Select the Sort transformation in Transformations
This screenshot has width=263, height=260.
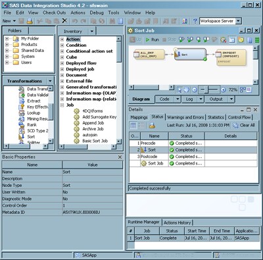[x=31, y=137]
